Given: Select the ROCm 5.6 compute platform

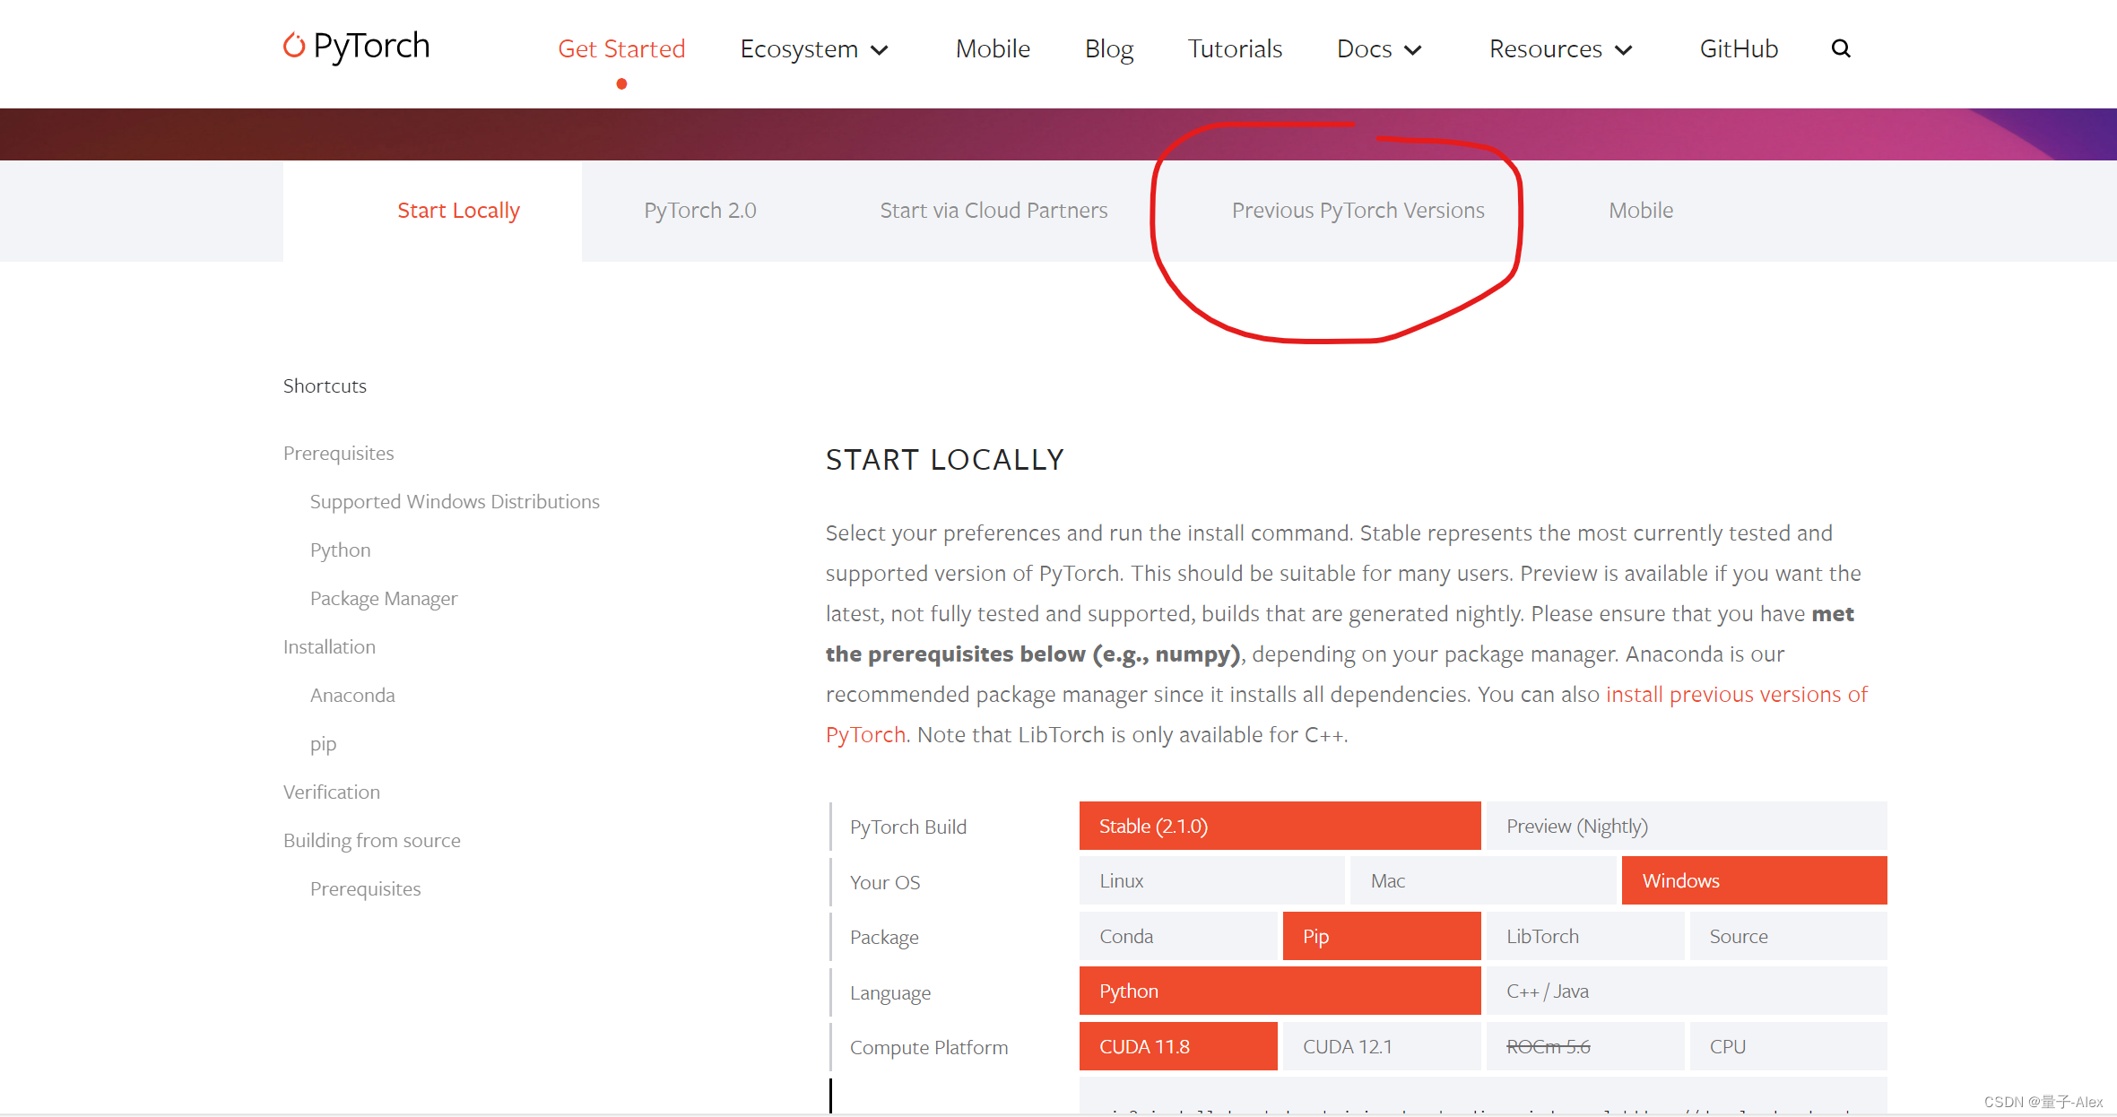Looking at the screenshot, I should (x=1585, y=1046).
